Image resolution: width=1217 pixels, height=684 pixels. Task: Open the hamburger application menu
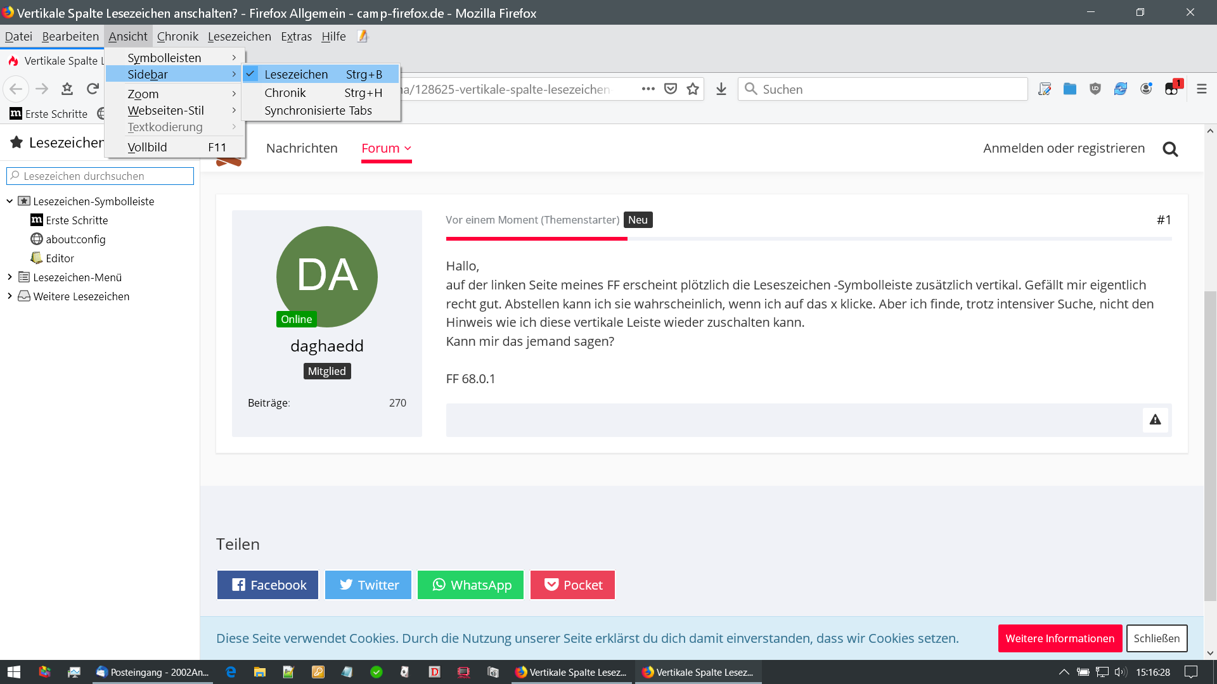point(1201,89)
